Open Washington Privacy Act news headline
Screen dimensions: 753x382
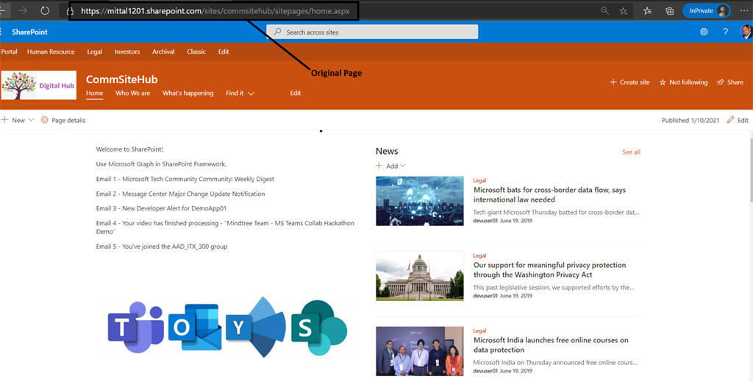click(x=549, y=269)
